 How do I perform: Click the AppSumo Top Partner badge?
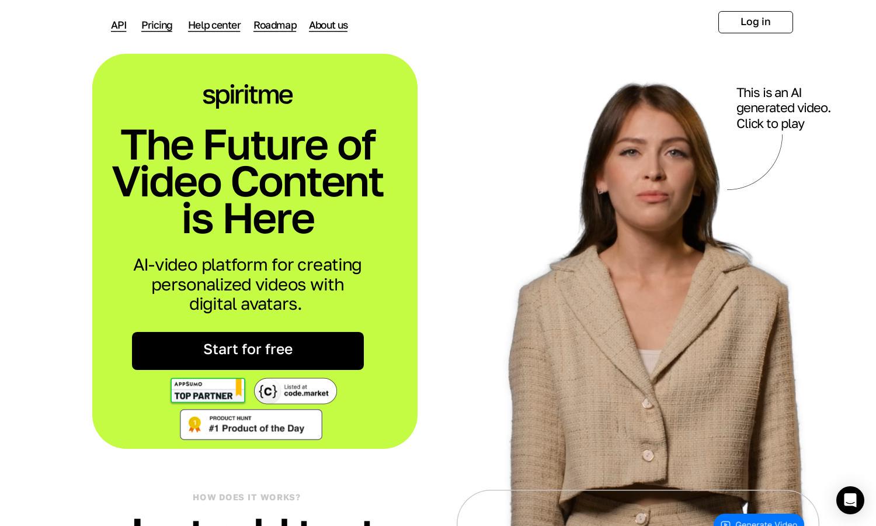coord(207,391)
